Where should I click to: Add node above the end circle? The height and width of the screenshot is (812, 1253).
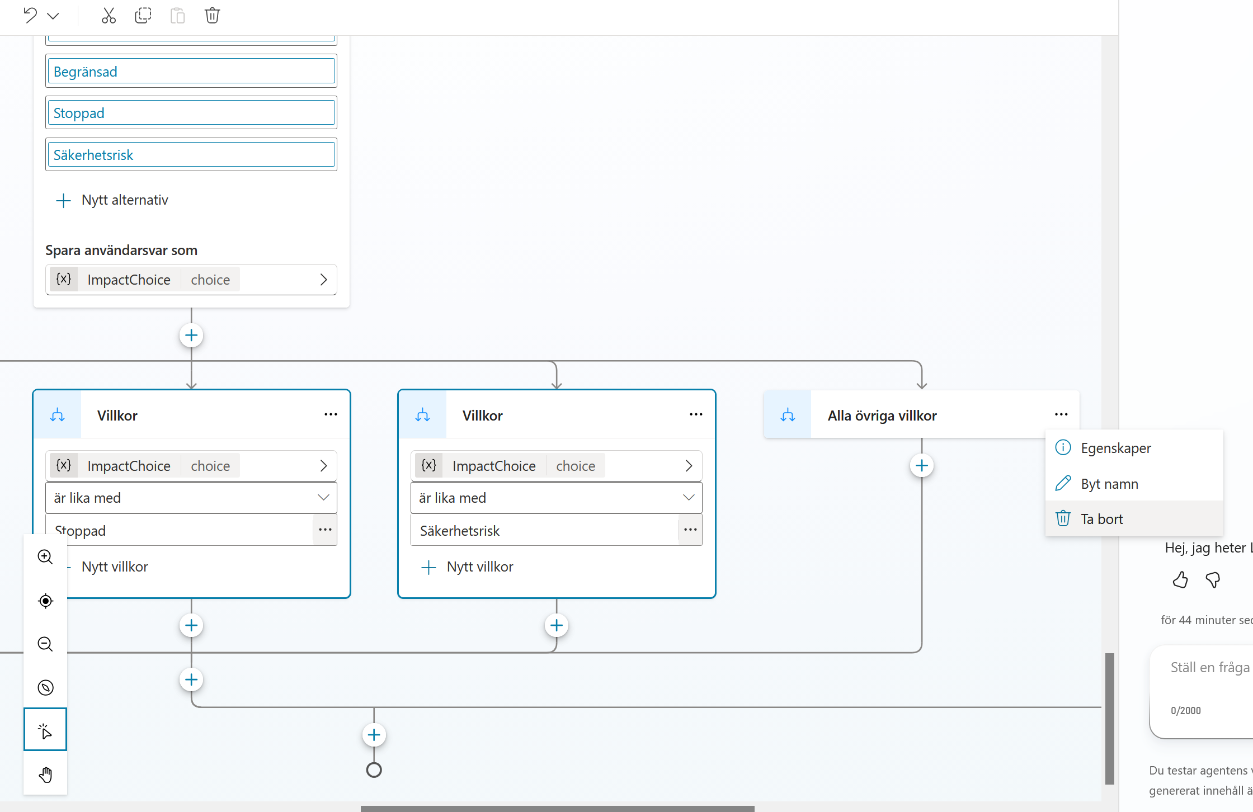click(374, 735)
